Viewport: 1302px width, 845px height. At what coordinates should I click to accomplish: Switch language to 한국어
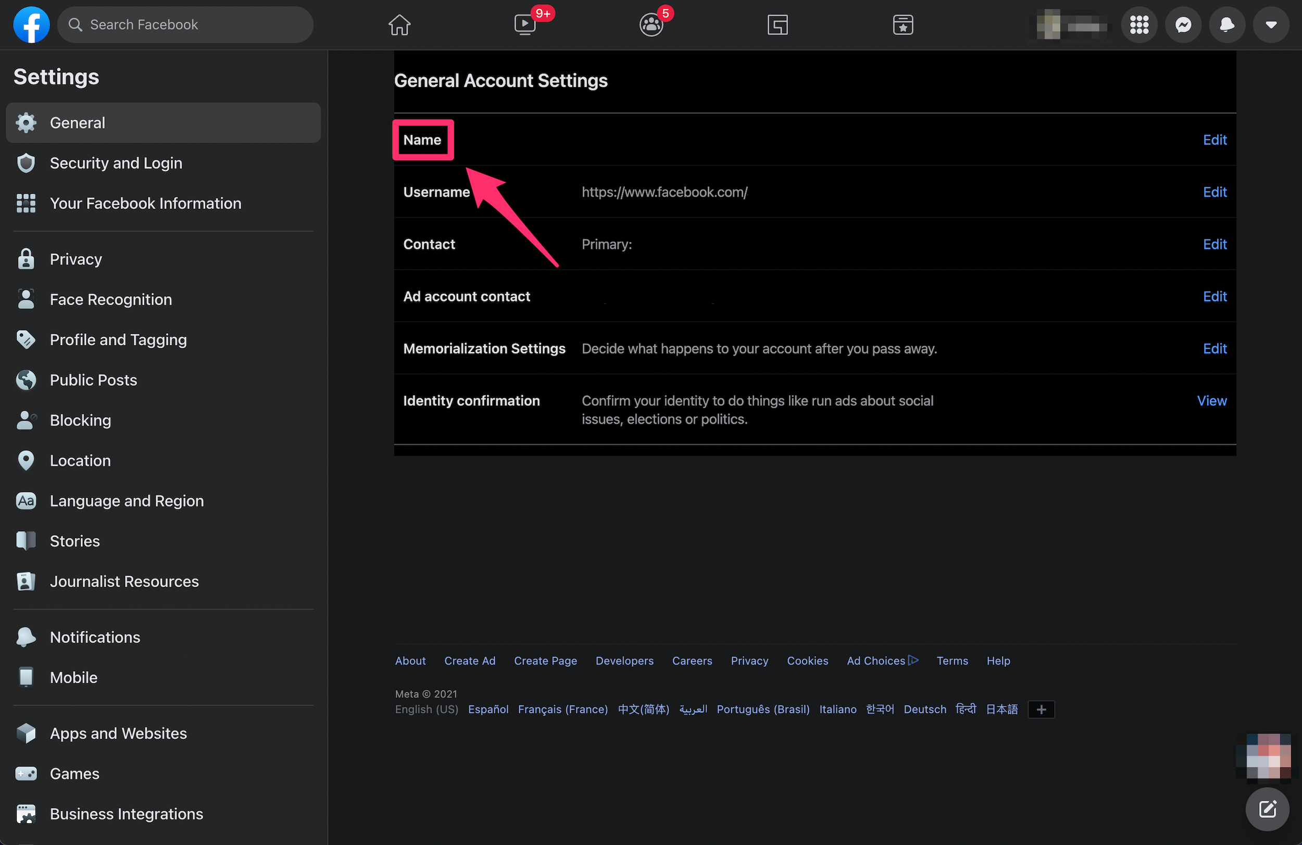(x=880, y=709)
